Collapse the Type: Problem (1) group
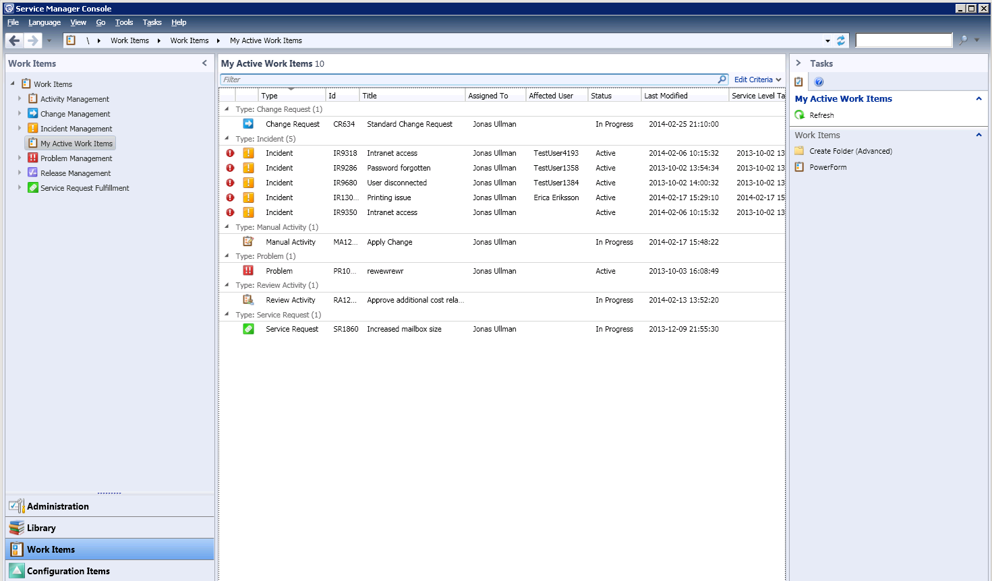This screenshot has height=581, width=992. tap(227, 255)
